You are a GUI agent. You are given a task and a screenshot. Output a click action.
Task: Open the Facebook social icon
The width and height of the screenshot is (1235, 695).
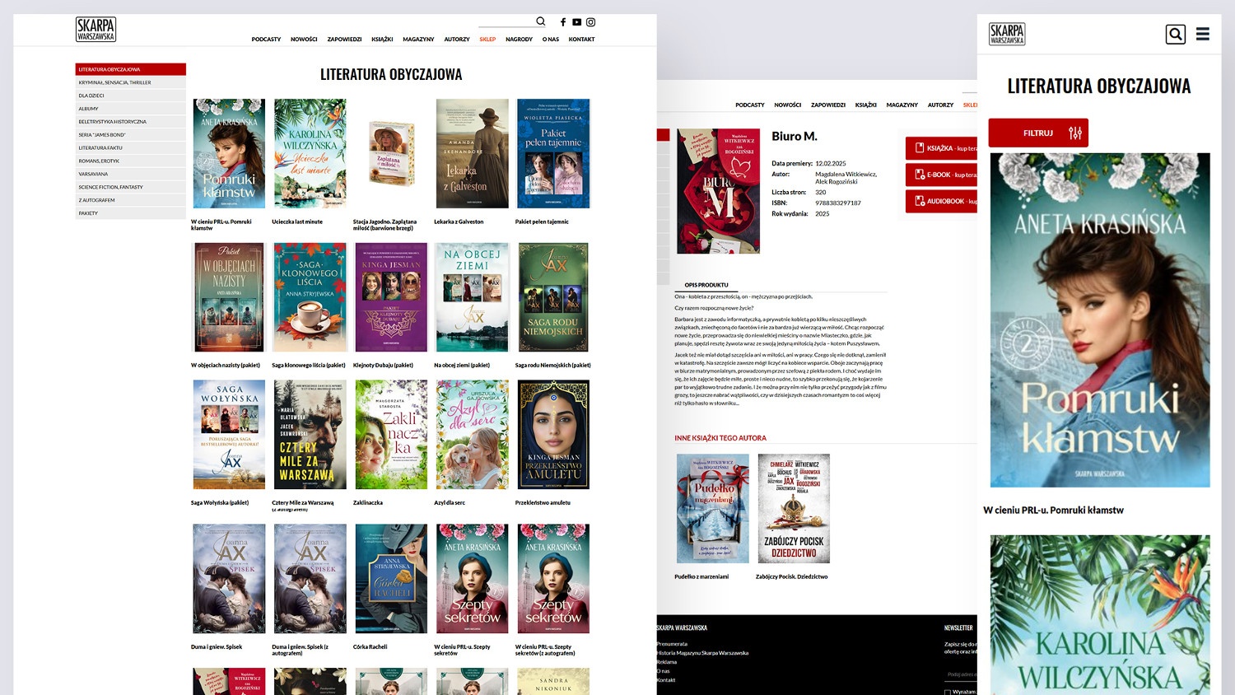pos(563,22)
